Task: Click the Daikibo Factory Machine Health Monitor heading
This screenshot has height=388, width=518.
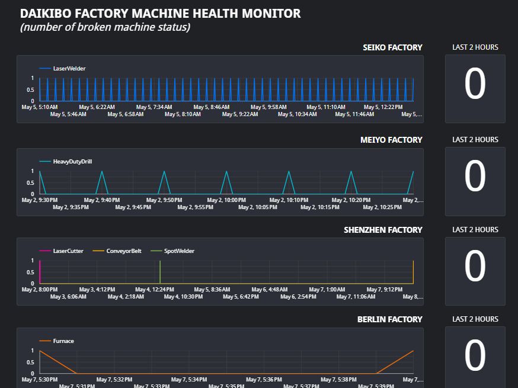Action: pos(160,14)
